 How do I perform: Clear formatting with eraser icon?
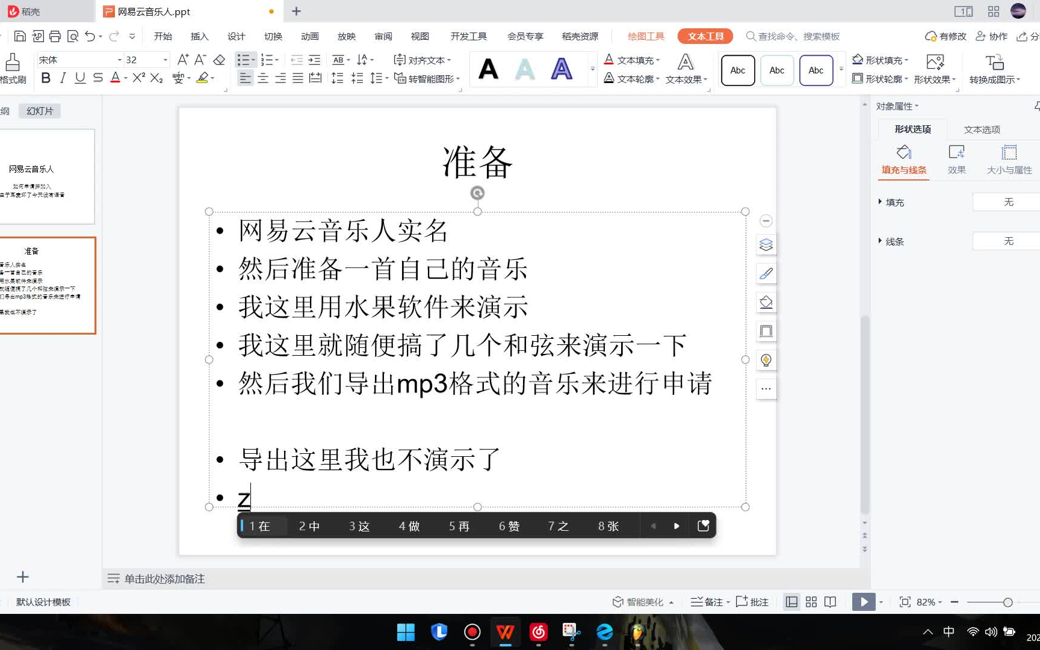click(220, 60)
